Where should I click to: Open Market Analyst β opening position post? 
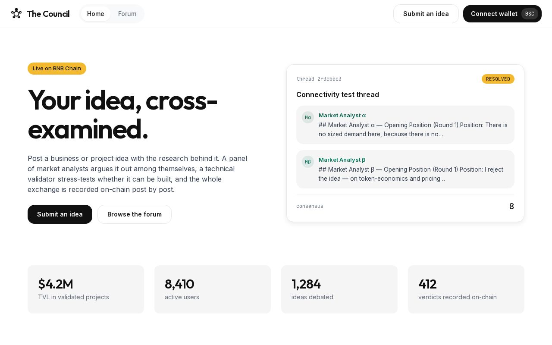(405, 169)
